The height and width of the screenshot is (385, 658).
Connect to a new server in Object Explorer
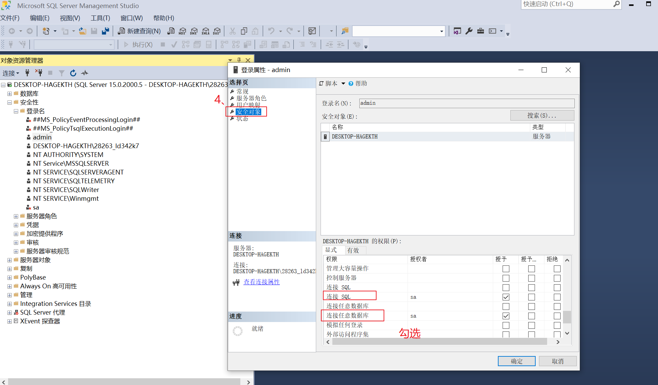[27, 73]
